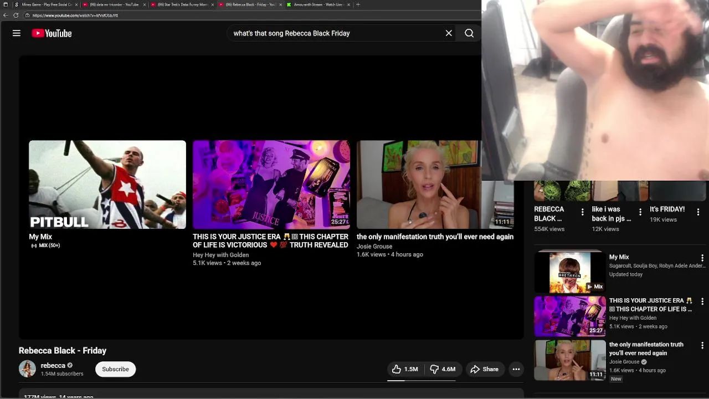Image resolution: width=709 pixels, height=399 pixels.
Task: Open 'Hey Hey with Golden' endscreen channel
Action: pyautogui.click(x=220, y=255)
